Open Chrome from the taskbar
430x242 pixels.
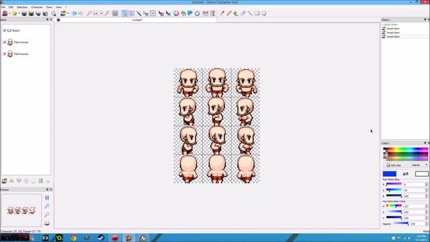click(73, 238)
